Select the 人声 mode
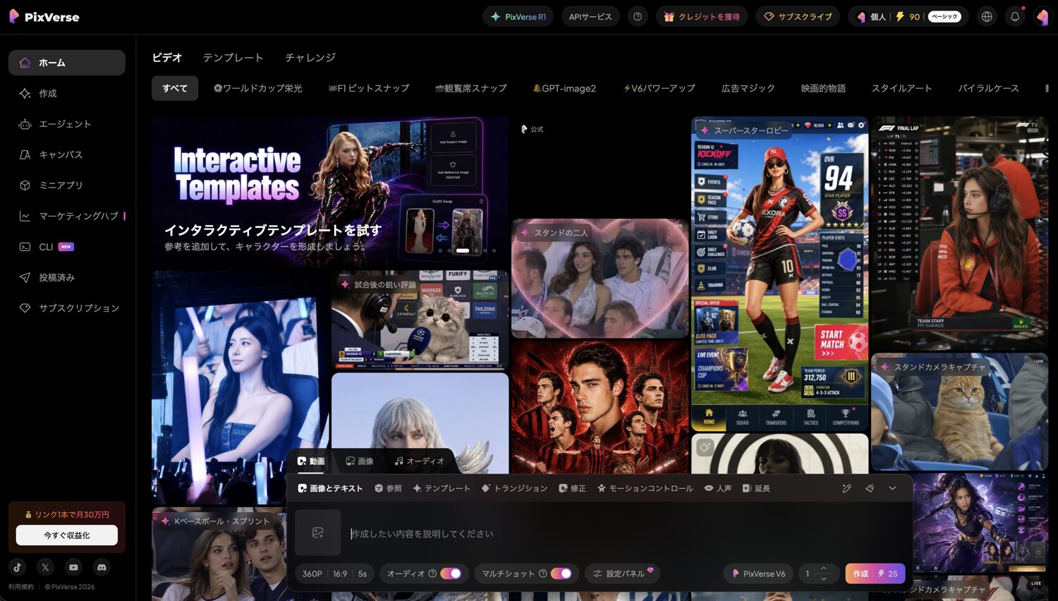This screenshot has height=601, width=1058. (x=718, y=488)
